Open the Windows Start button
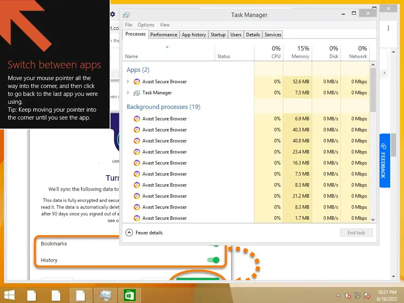 pyautogui.click(x=9, y=295)
